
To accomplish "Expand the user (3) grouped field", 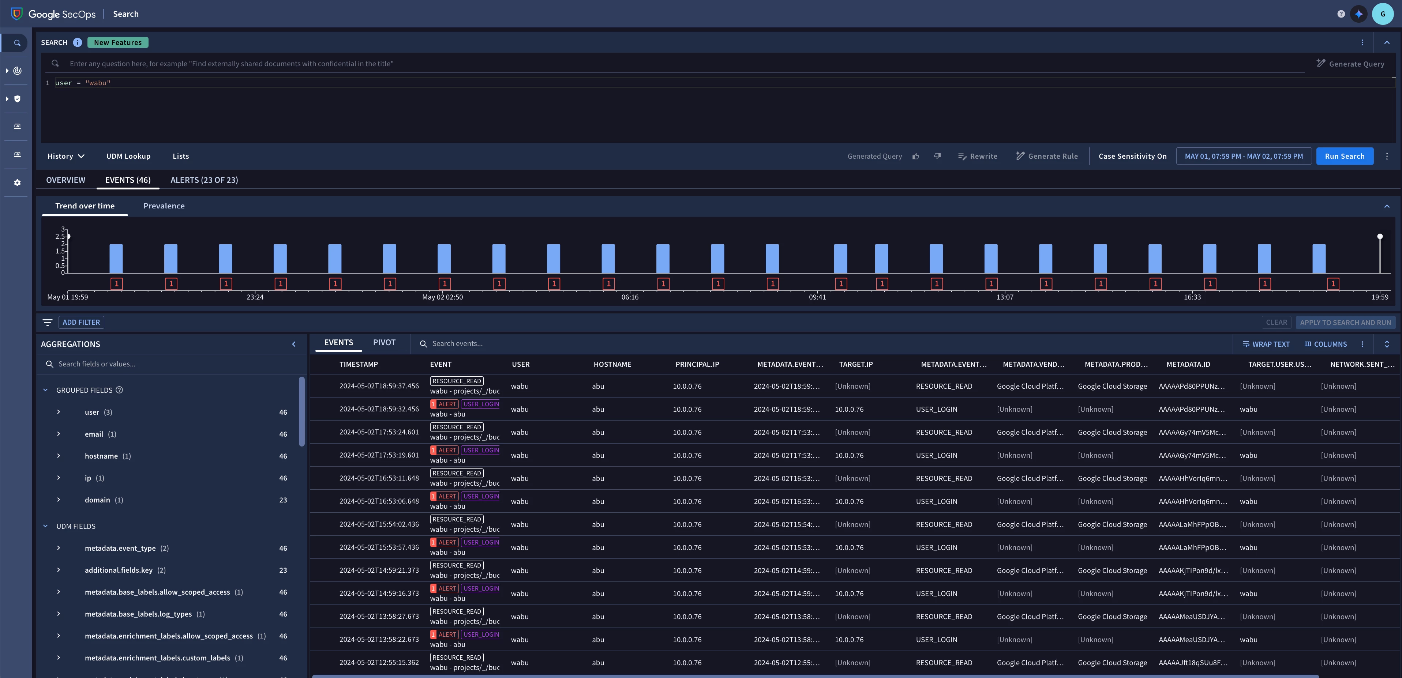I will 58,413.
